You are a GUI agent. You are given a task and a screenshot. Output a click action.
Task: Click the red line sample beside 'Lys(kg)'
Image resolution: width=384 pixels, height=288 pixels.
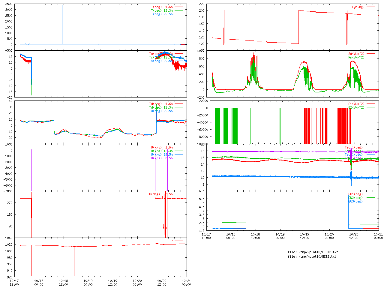click(370, 7)
